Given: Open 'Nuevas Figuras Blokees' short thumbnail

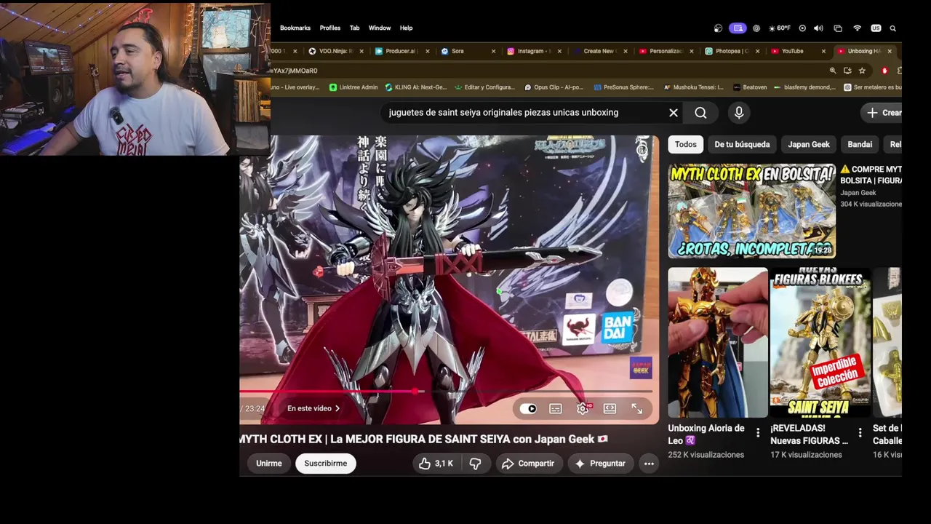Looking at the screenshot, I should coord(820,343).
